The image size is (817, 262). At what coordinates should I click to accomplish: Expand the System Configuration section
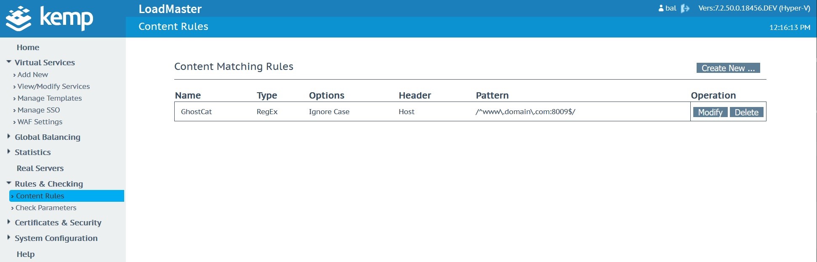(9, 238)
